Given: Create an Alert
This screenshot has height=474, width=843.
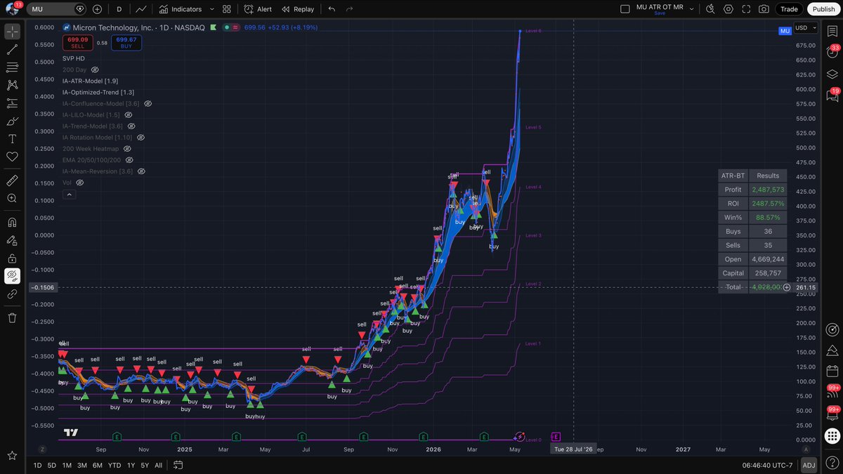Looking at the screenshot, I should click(259, 9).
